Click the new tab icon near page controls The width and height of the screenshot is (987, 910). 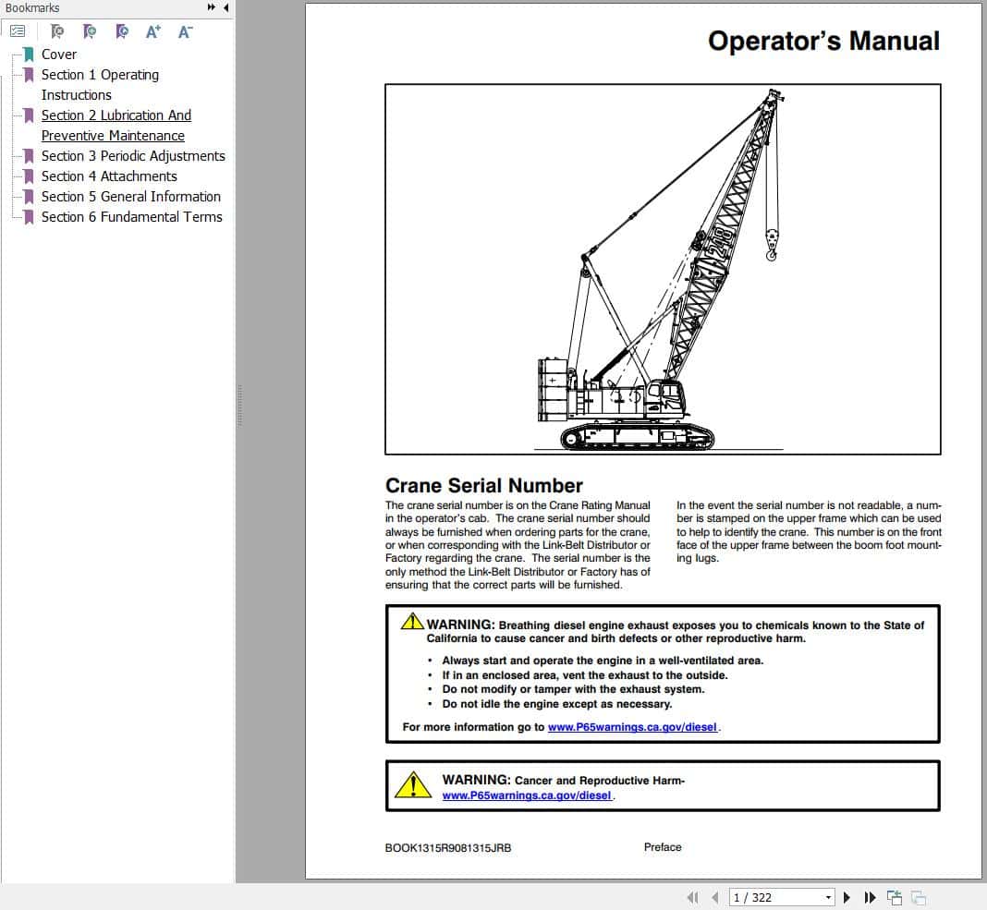[x=894, y=896]
